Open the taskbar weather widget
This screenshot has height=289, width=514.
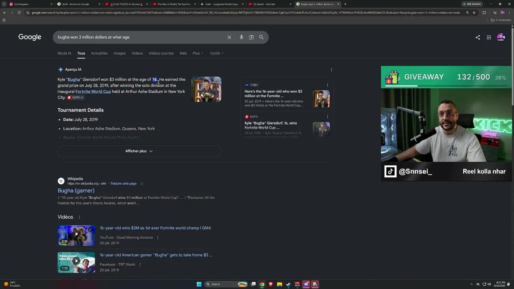(x=12, y=284)
